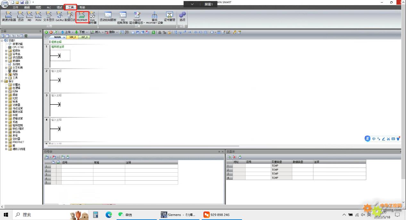Click network 2 comment 输入注释
This screenshot has width=406, height=220.
point(56,71)
